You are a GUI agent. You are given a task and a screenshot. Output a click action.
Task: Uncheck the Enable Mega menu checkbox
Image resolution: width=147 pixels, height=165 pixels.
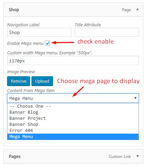pyautogui.click(x=47, y=43)
